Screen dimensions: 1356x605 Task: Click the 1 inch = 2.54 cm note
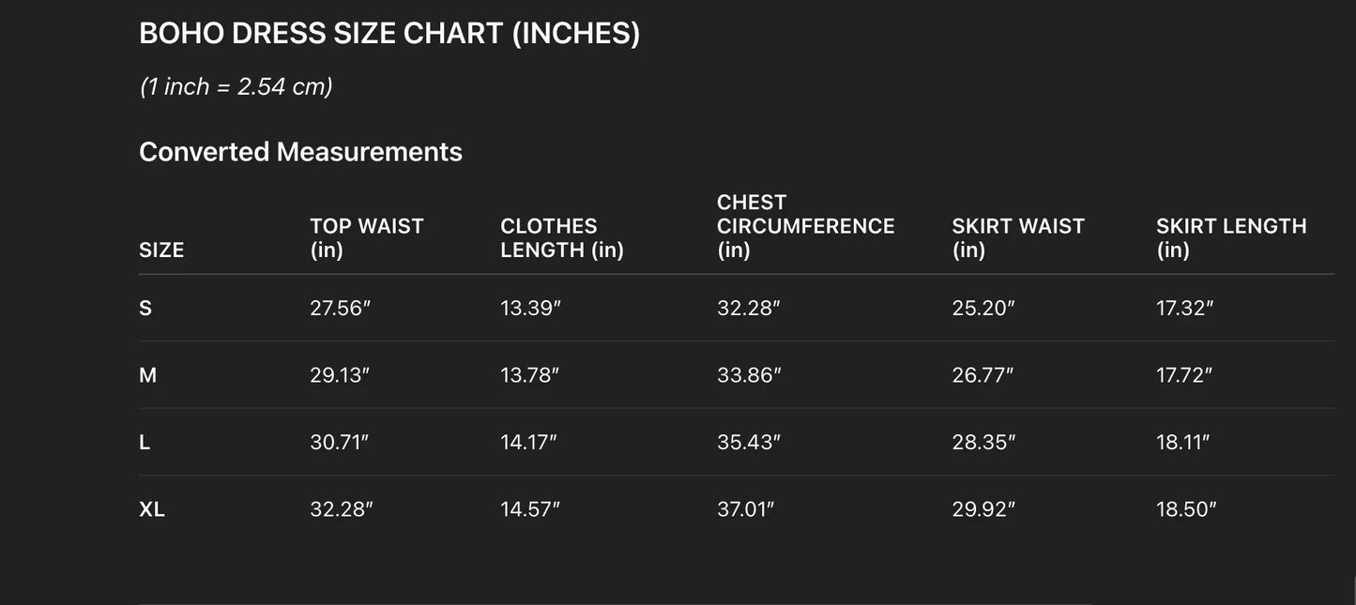236,86
